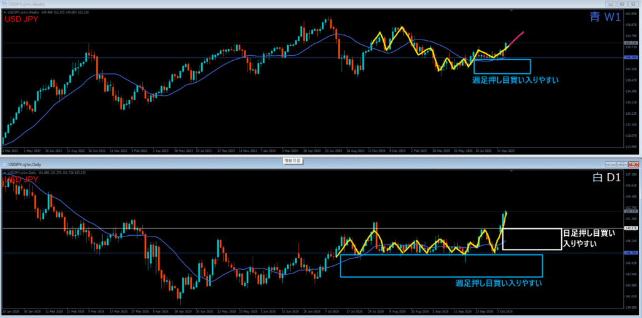Minimize the USDJPY Daily chart window
The height and width of the screenshot is (318, 642).
pos(609,165)
